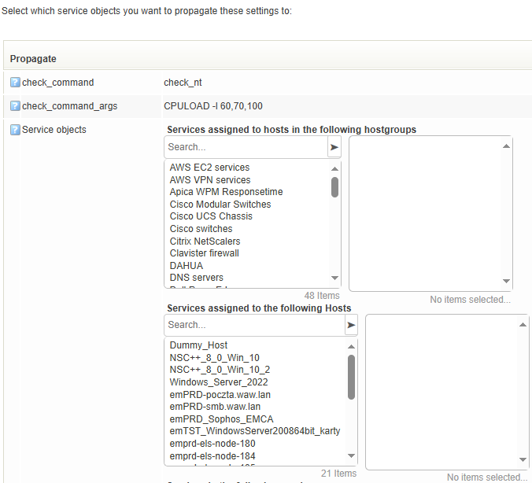The image size is (532, 483).
Task: Select Apica WPM Responsetime hostgroup
Action: [x=226, y=192]
